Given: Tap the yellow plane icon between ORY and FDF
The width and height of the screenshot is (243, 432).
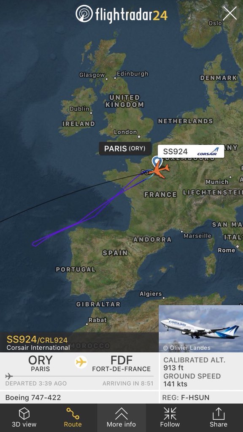Looking at the screenshot, I should (81, 362).
